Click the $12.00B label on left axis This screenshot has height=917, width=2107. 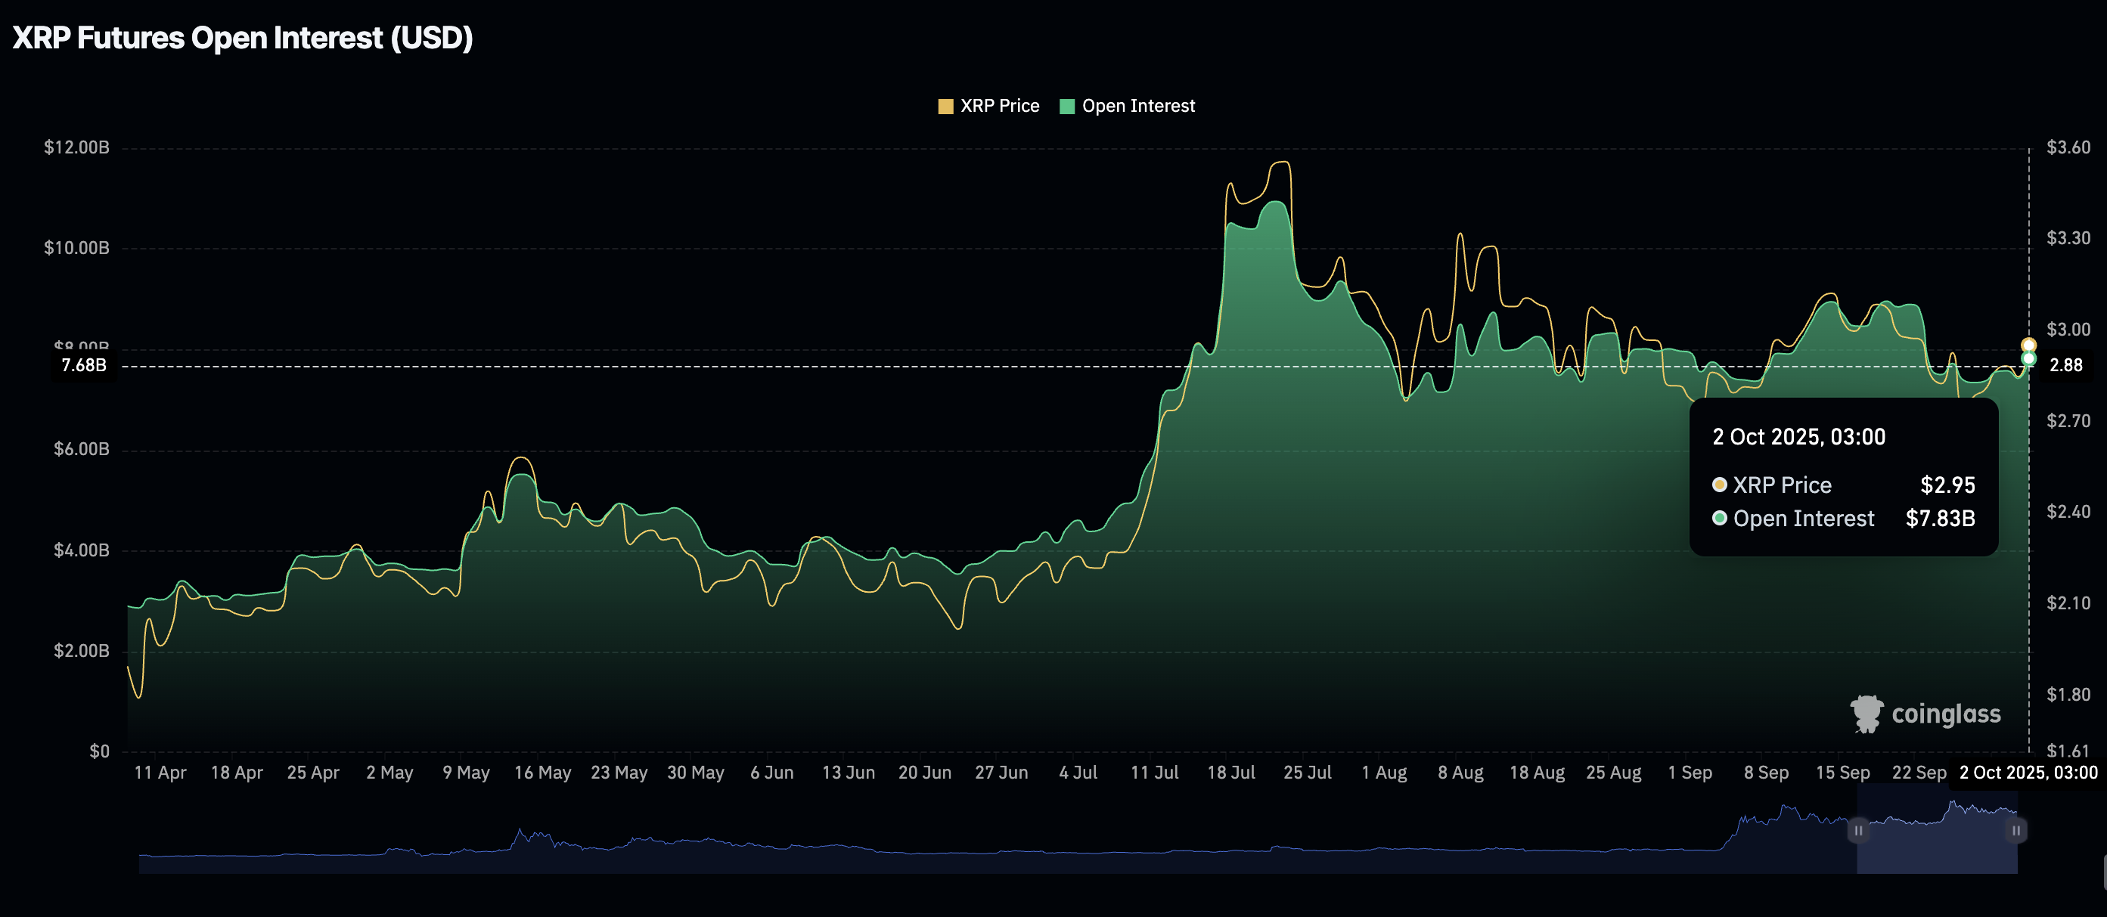76,147
